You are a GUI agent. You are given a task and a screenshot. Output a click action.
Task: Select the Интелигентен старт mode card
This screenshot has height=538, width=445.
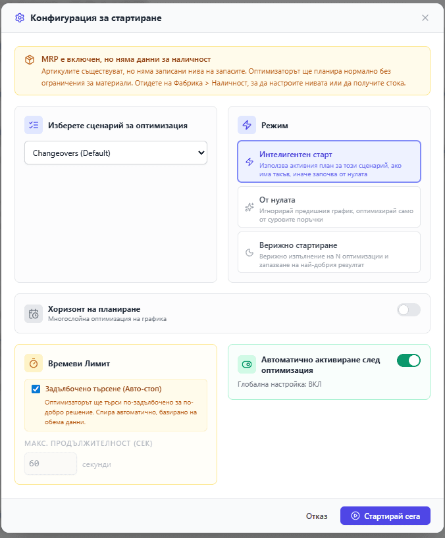(x=329, y=162)
